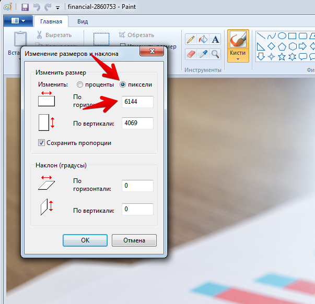Click the Вставить clipboard paste icon
315x304 pixels.
click(x=20, y=38)
